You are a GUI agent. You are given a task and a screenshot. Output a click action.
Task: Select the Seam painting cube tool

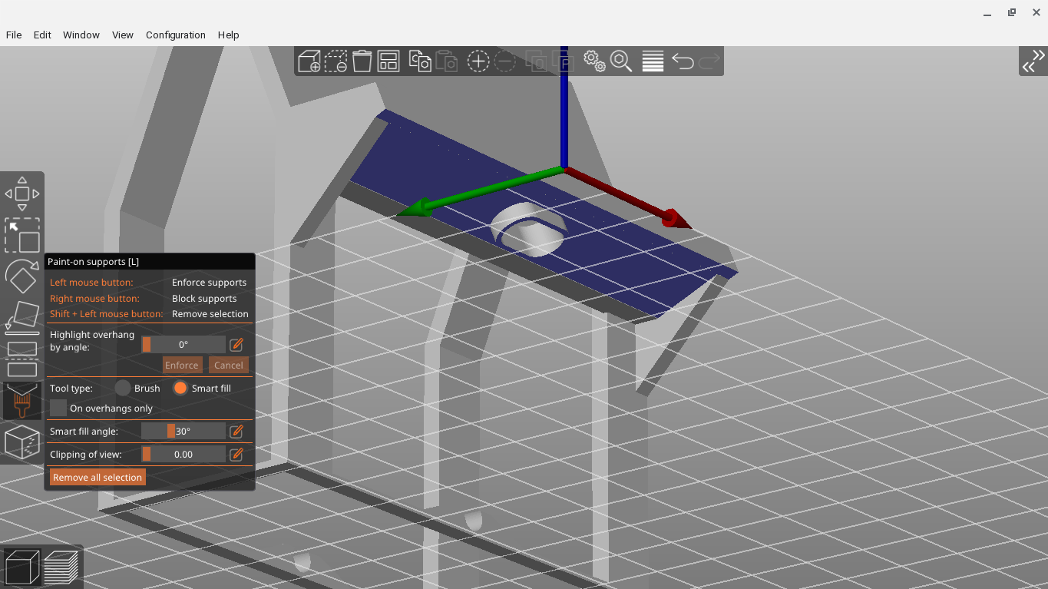click(x=22, y=442)
